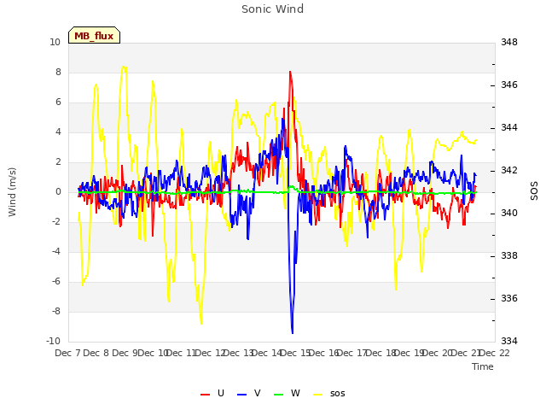The image size is (546, 410).
Task: Click the blue V minimum spike near -9
Action: [x=293, y=332]
